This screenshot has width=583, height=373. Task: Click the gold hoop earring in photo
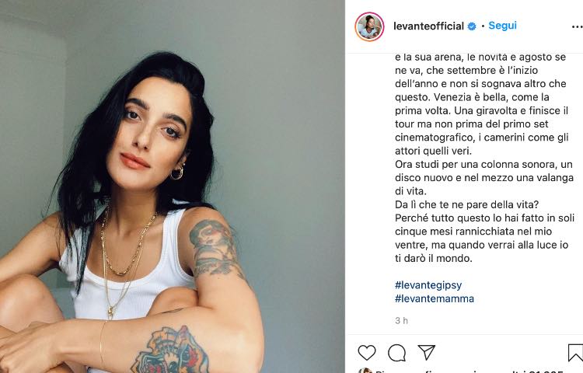coord(177,173)
